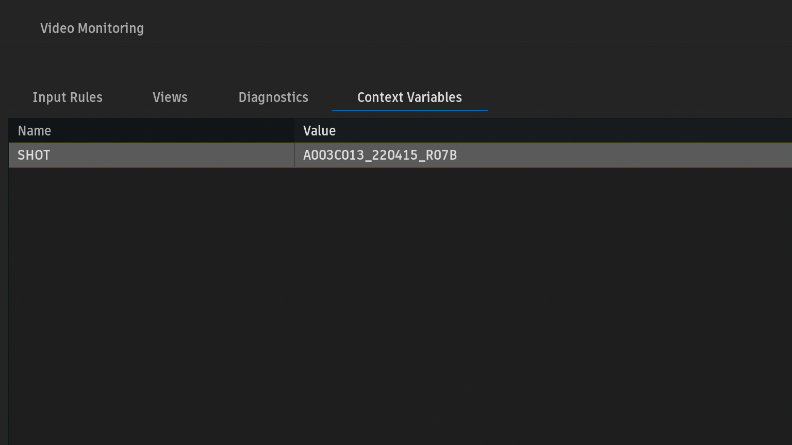Click empty SHOT row space right of SHOT text
The image size is (792, 445).
[170, 155]
